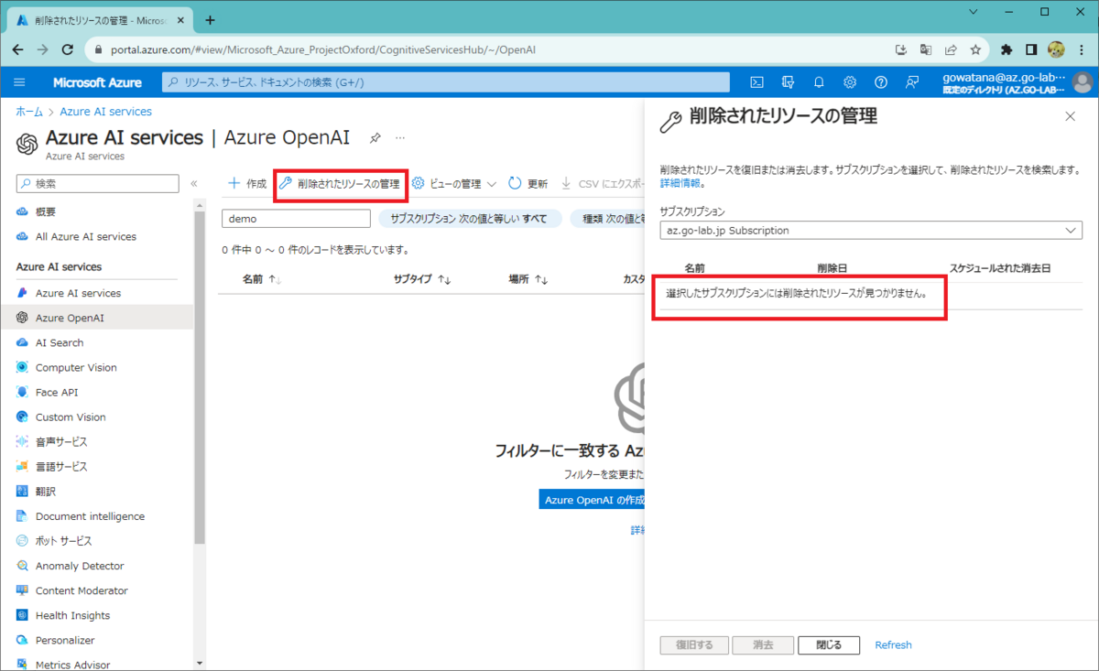The image size is (1099, 671).
Task: Click 作成 create button
Action: (x=246, y=184)
